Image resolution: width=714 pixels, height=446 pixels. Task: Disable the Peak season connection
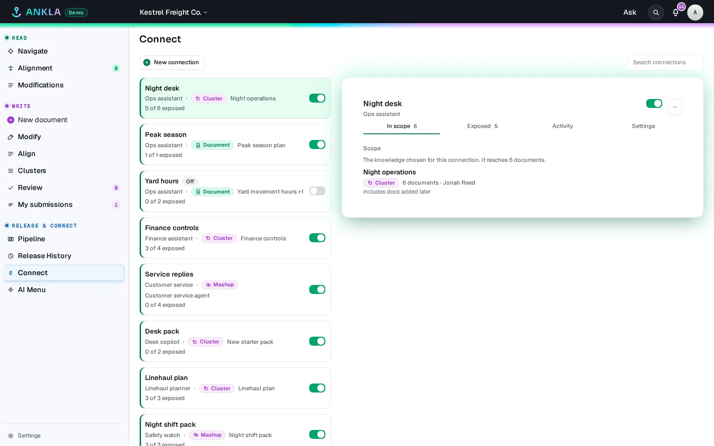(x=317, y=145)
